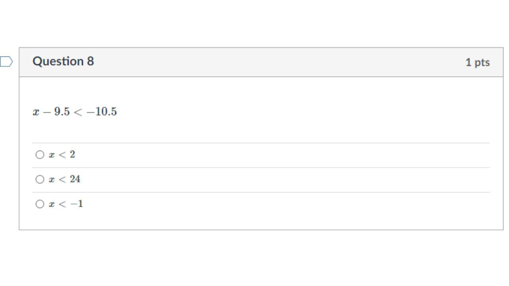Click the less-than sign in the question inequality
The width and height of the screenshot is (509, 286).
[78, 112]
